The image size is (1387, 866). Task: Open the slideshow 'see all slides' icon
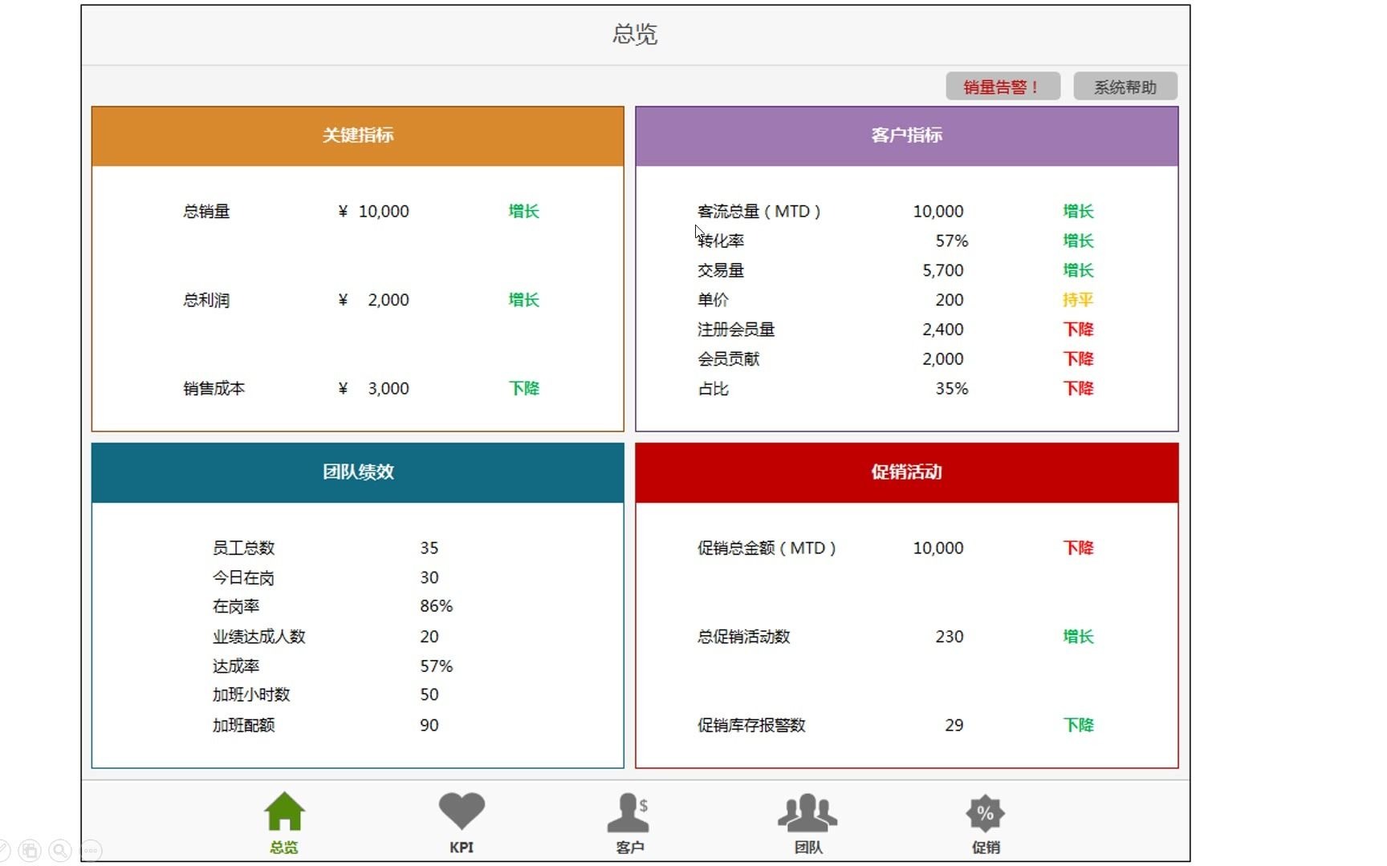(x=31, y=850)
